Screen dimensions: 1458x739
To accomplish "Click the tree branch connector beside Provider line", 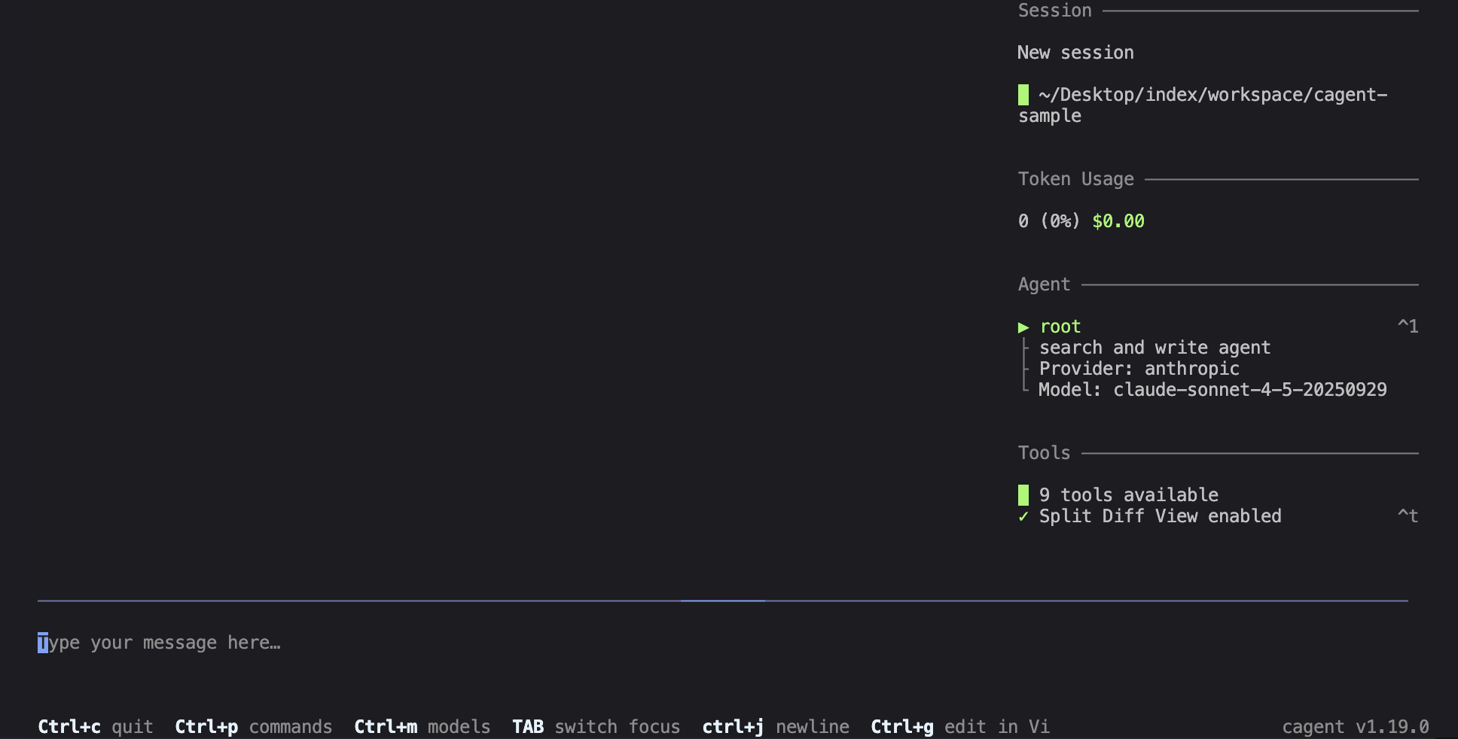I will tap(1025, 369).
